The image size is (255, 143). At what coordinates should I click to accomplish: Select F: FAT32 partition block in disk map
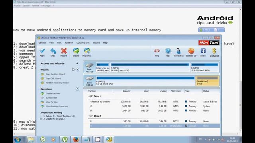[x=145, y=81]
